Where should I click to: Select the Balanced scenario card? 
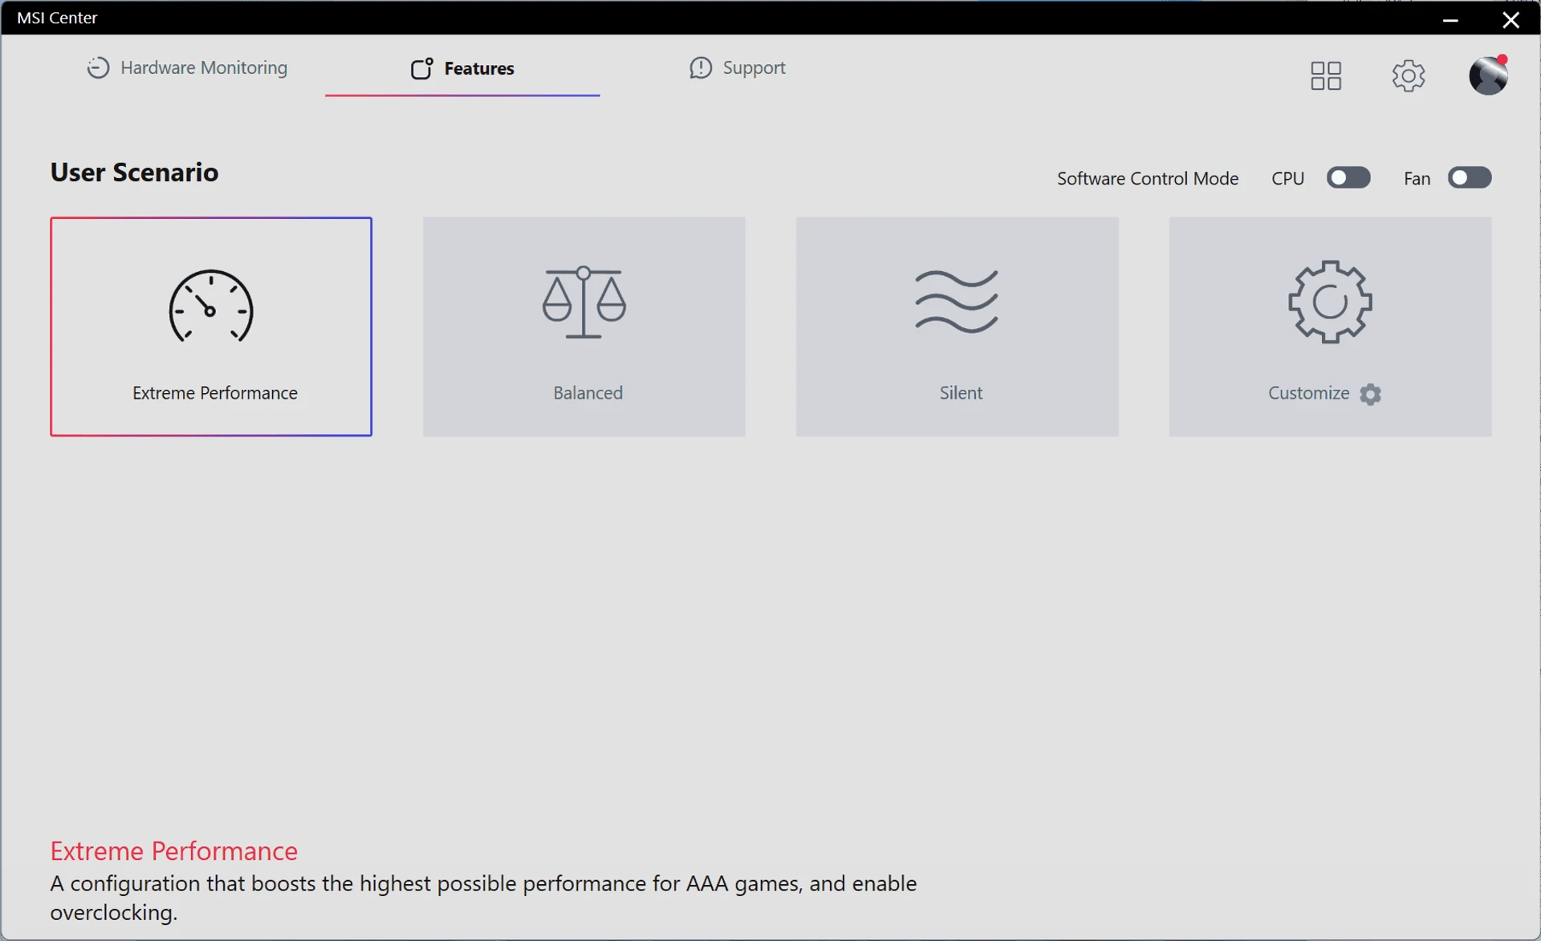click(x=583, y=327)
